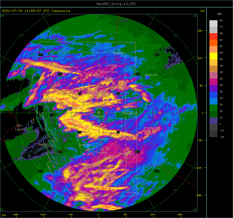Image resolution: width=233 pixels, height=218 pixels.
Task: Click the RedDeer label
Action: click(110, 79)
